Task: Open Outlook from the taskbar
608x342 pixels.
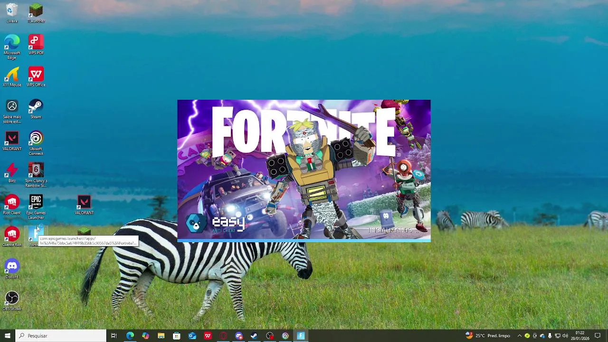Action: (x=192, y=336)
